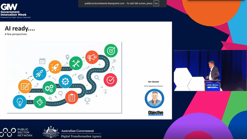Viewport: 247px width, 139px height.
Task: Click the gray chat bubble near blue gear
Action: pos(81,77)
